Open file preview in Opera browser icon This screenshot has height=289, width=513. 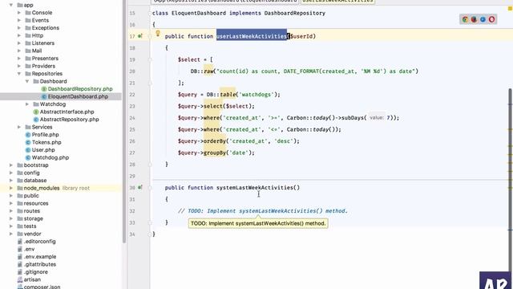(x=491, y=19)
